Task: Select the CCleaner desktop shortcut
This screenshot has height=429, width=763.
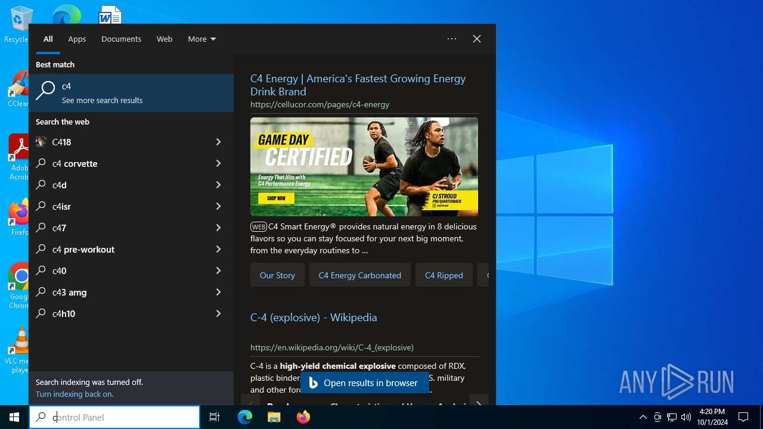Action: [18, 89]
